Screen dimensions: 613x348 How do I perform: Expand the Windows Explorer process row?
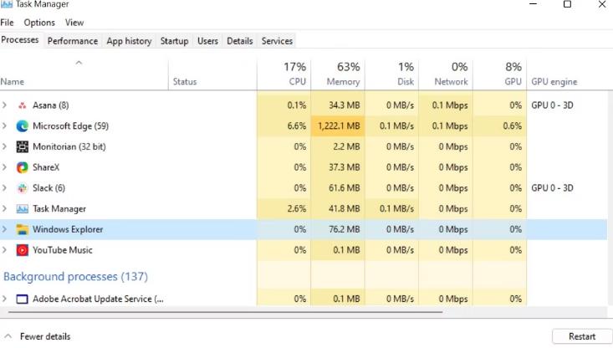[4, 229]
